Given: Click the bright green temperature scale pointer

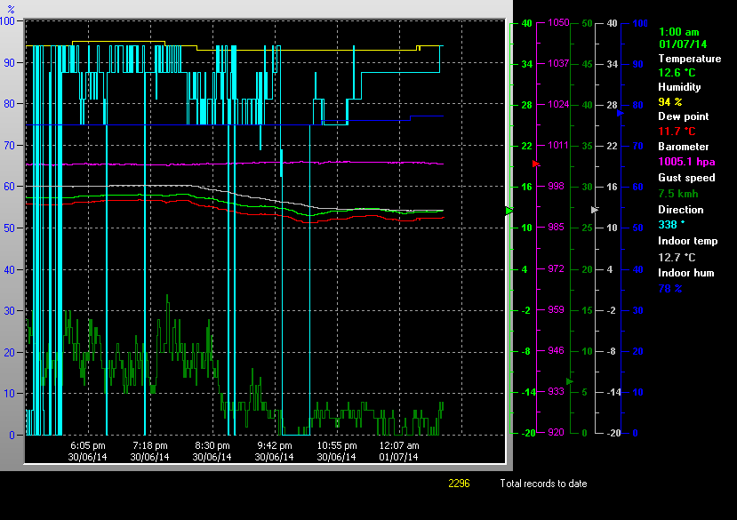Looking at the screenshot, I should point(509,211).
